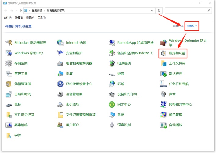Image resolution: width=216 pixels, height=153 pixels.
Task: Open the 区域 globe clock icon
Action: pyautogui.click(x=112, y=84)
